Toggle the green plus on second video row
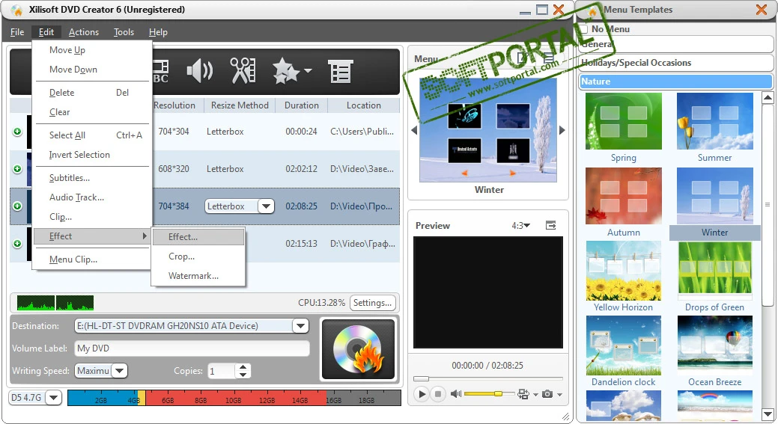 pyautogui.click(x=17, y=169)
